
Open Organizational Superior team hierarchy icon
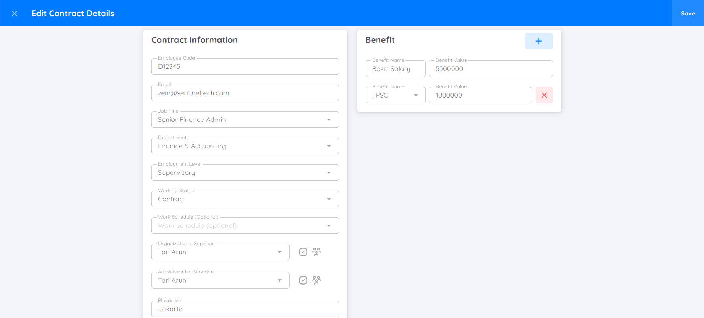pyautogui.click(x=316, y=252)
